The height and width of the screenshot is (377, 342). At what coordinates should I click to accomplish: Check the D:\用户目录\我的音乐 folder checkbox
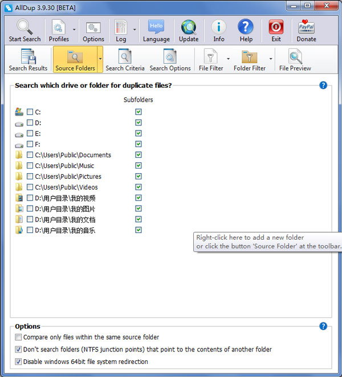[x=30, y=230]
